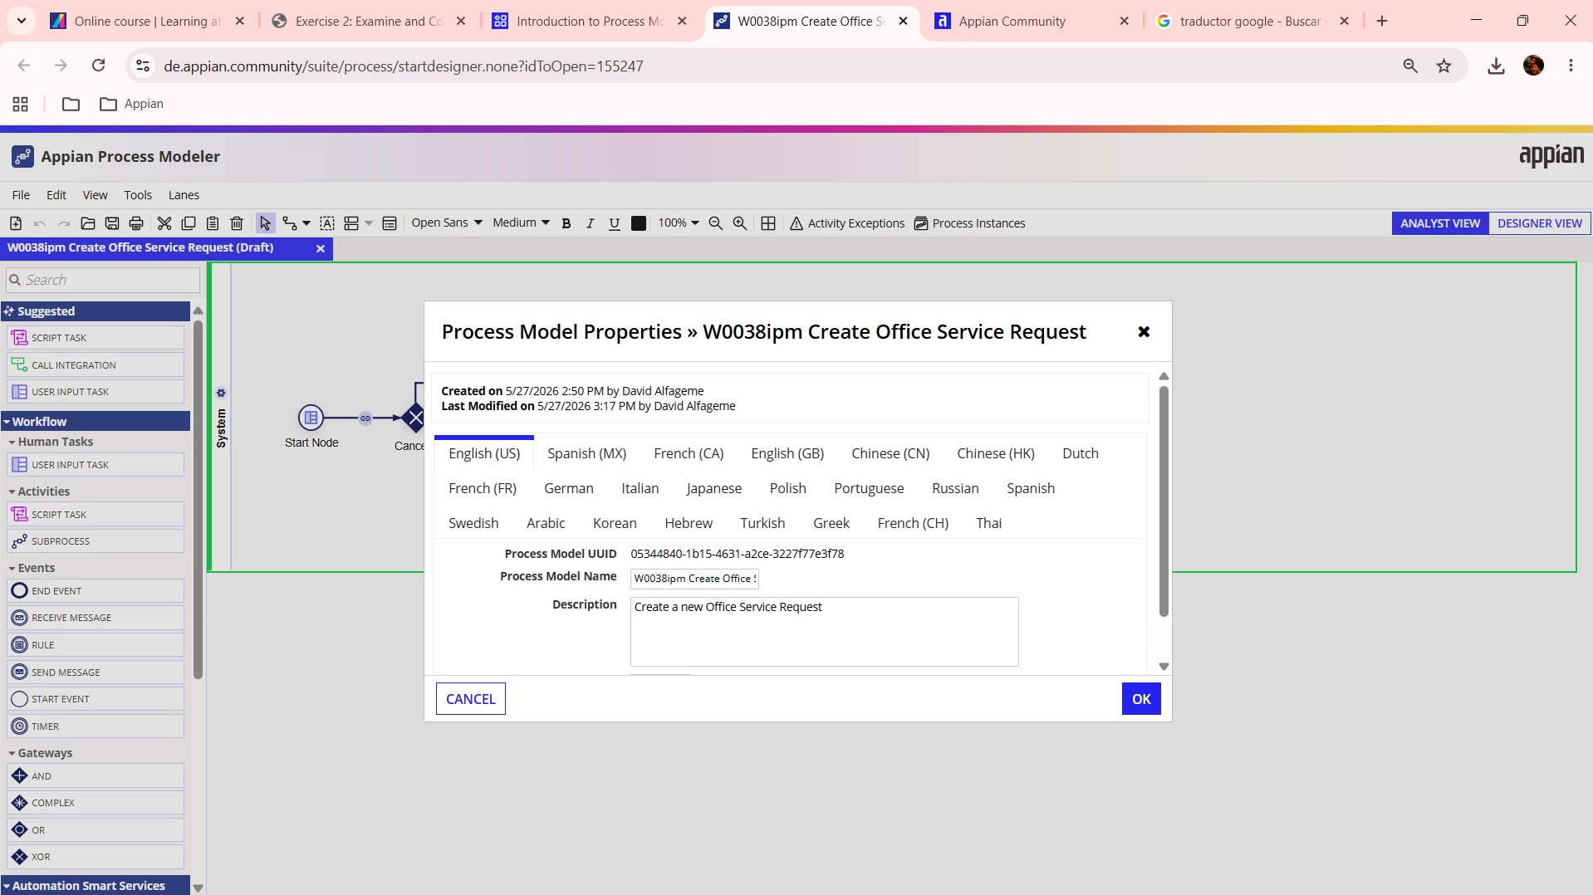Select Start Event node in palette
The image size is (1593, 895).
pos(96,699)
